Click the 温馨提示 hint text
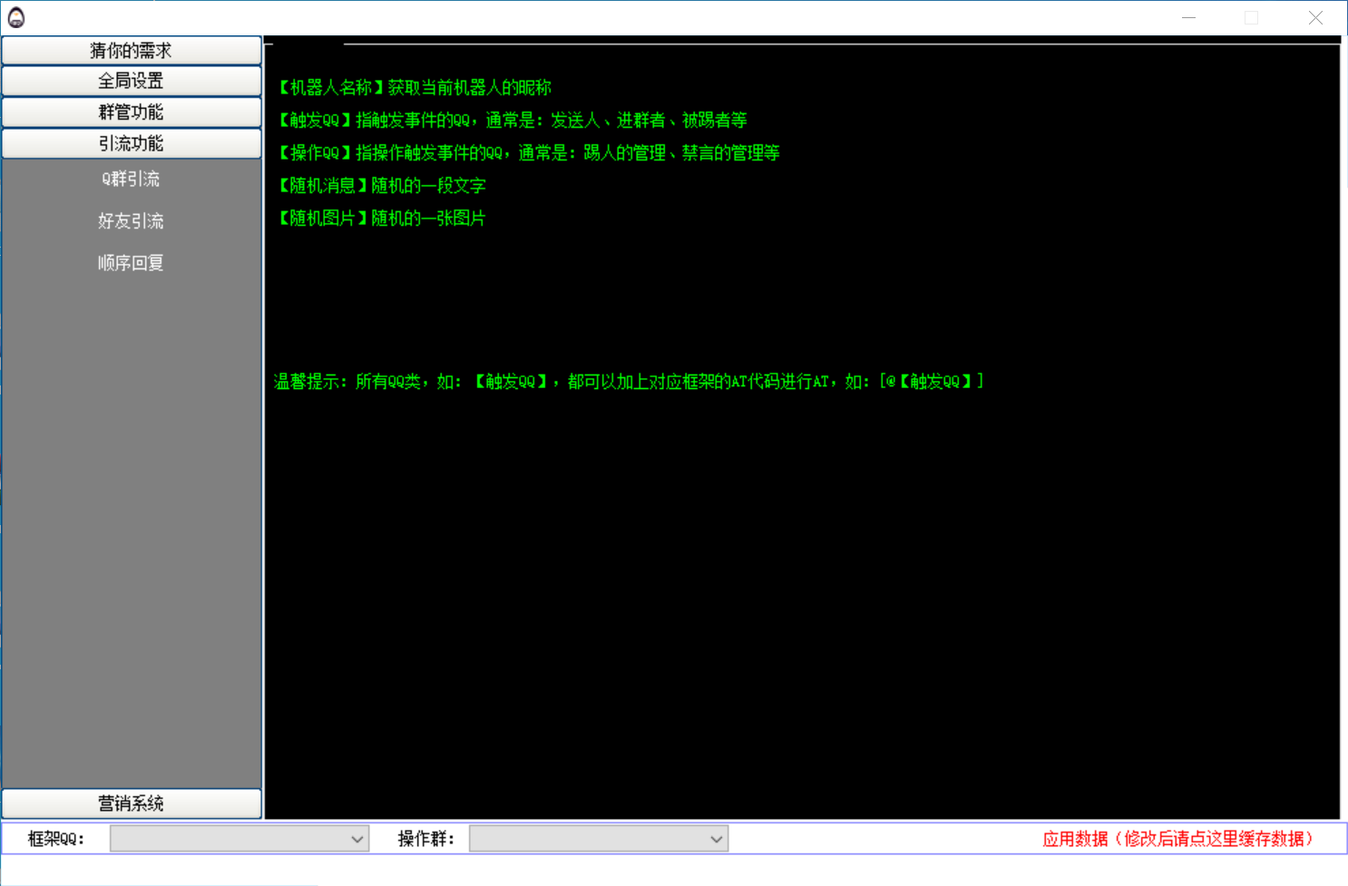This screenshot has height=886, width=1348. pos(629,382)
